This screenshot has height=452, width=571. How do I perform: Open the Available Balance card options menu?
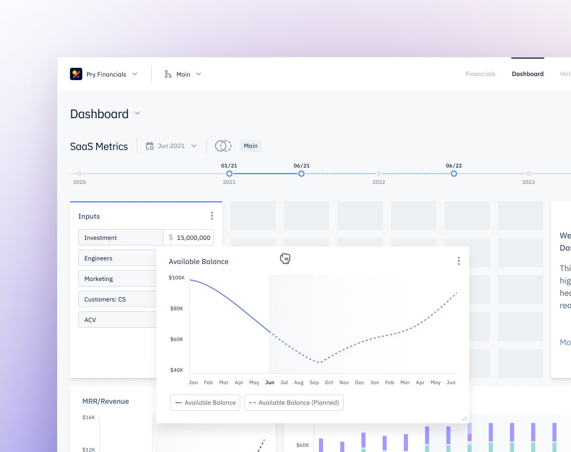coord(458,261)
